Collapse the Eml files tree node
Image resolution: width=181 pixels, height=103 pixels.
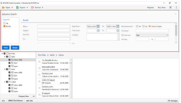(2, 53)
